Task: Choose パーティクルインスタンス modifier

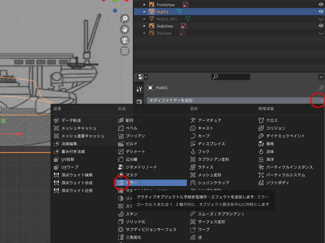Action: [x=285, y=167]
